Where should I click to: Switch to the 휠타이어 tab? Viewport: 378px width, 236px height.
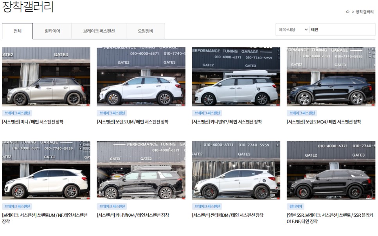tap(52, 31)
